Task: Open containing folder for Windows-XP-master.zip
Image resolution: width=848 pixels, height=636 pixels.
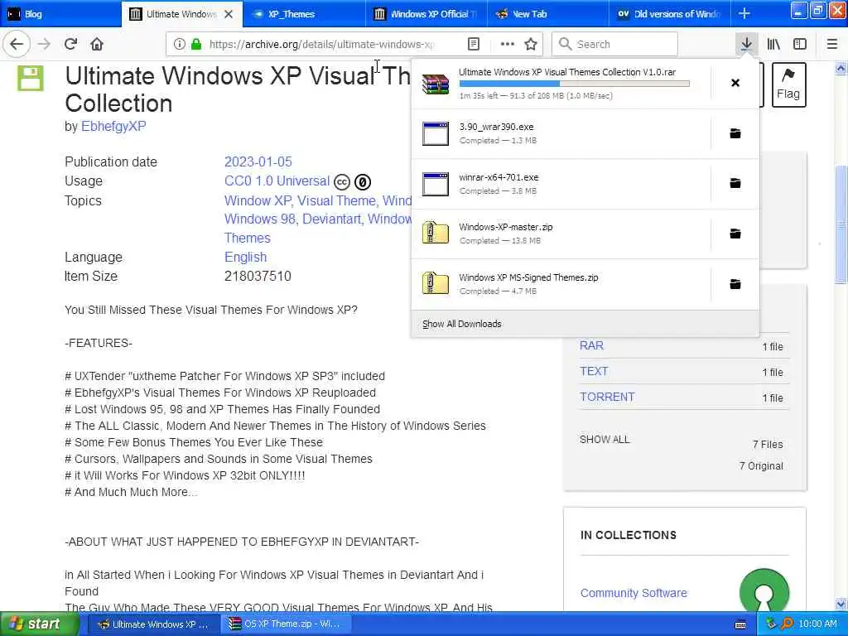Action: pyautogui.click(x=735, y=234)
